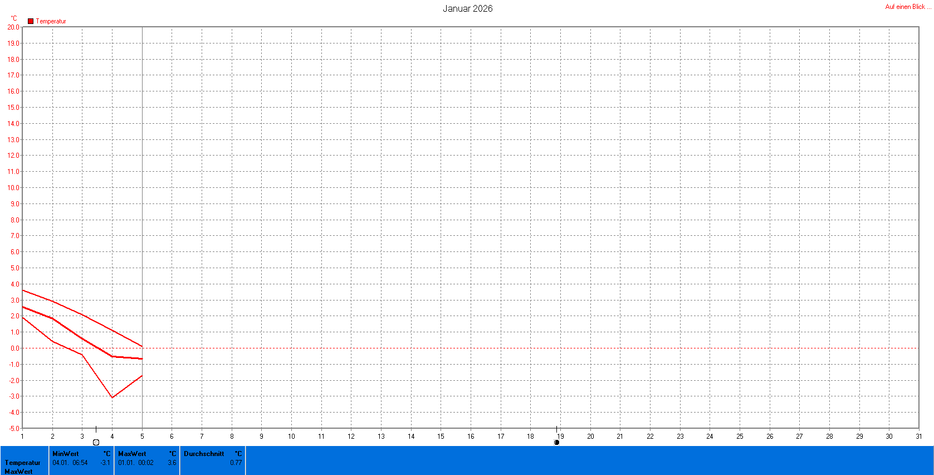Select the MaxWert statistics cell
The height and width of the screenshot is (475, 934).
[x=147, y=460]
